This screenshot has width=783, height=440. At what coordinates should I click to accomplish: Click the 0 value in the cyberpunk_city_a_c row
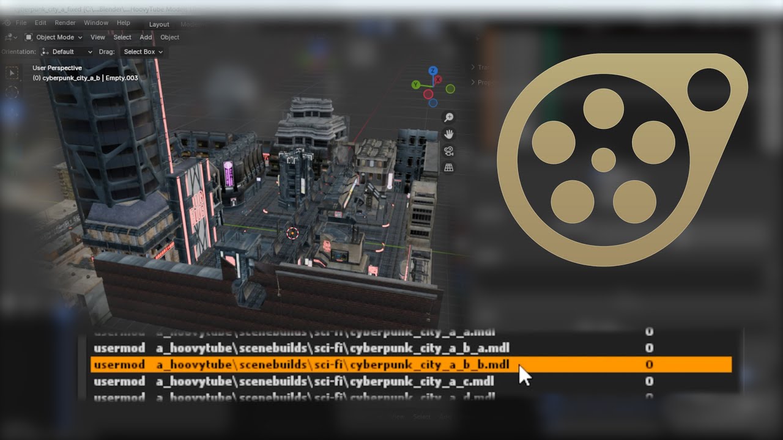(x=649, y=381)
